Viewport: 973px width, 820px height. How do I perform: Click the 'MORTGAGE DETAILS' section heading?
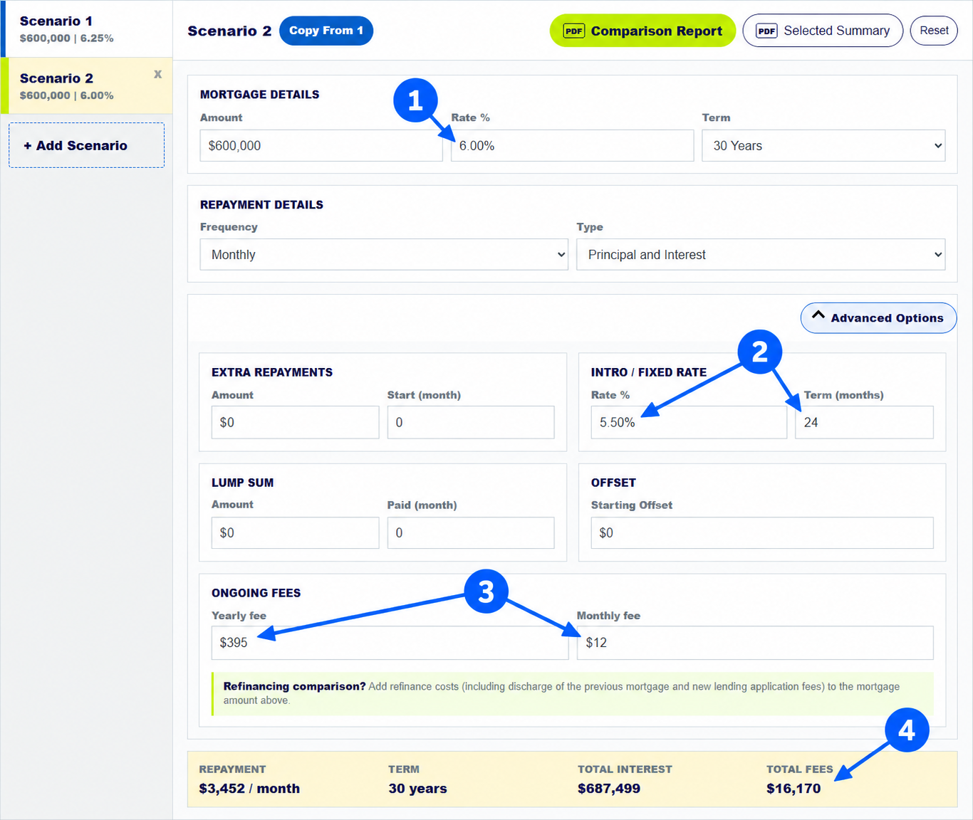[x=259, y=95]
